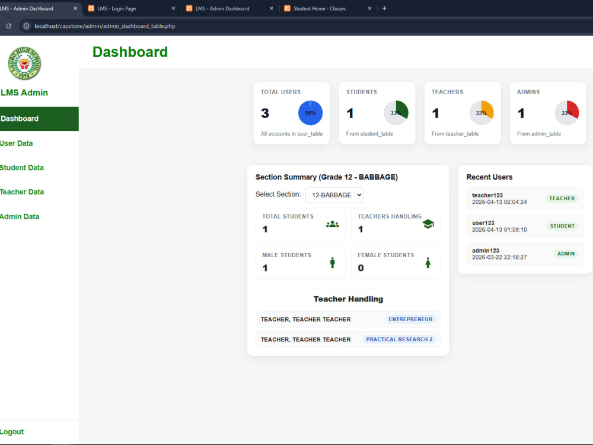Switch to the second LMS - Admin Dashboard tab
593x445 pixels.
[229, 8]
